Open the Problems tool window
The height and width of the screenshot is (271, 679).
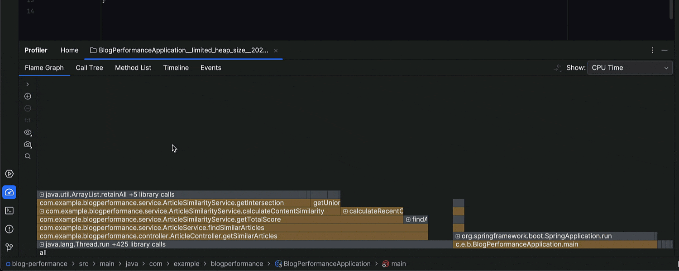[9, 229]
